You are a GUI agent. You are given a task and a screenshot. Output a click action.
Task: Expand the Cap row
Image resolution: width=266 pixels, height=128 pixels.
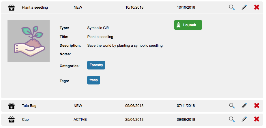pyautogui.click(x=25, y=119)
